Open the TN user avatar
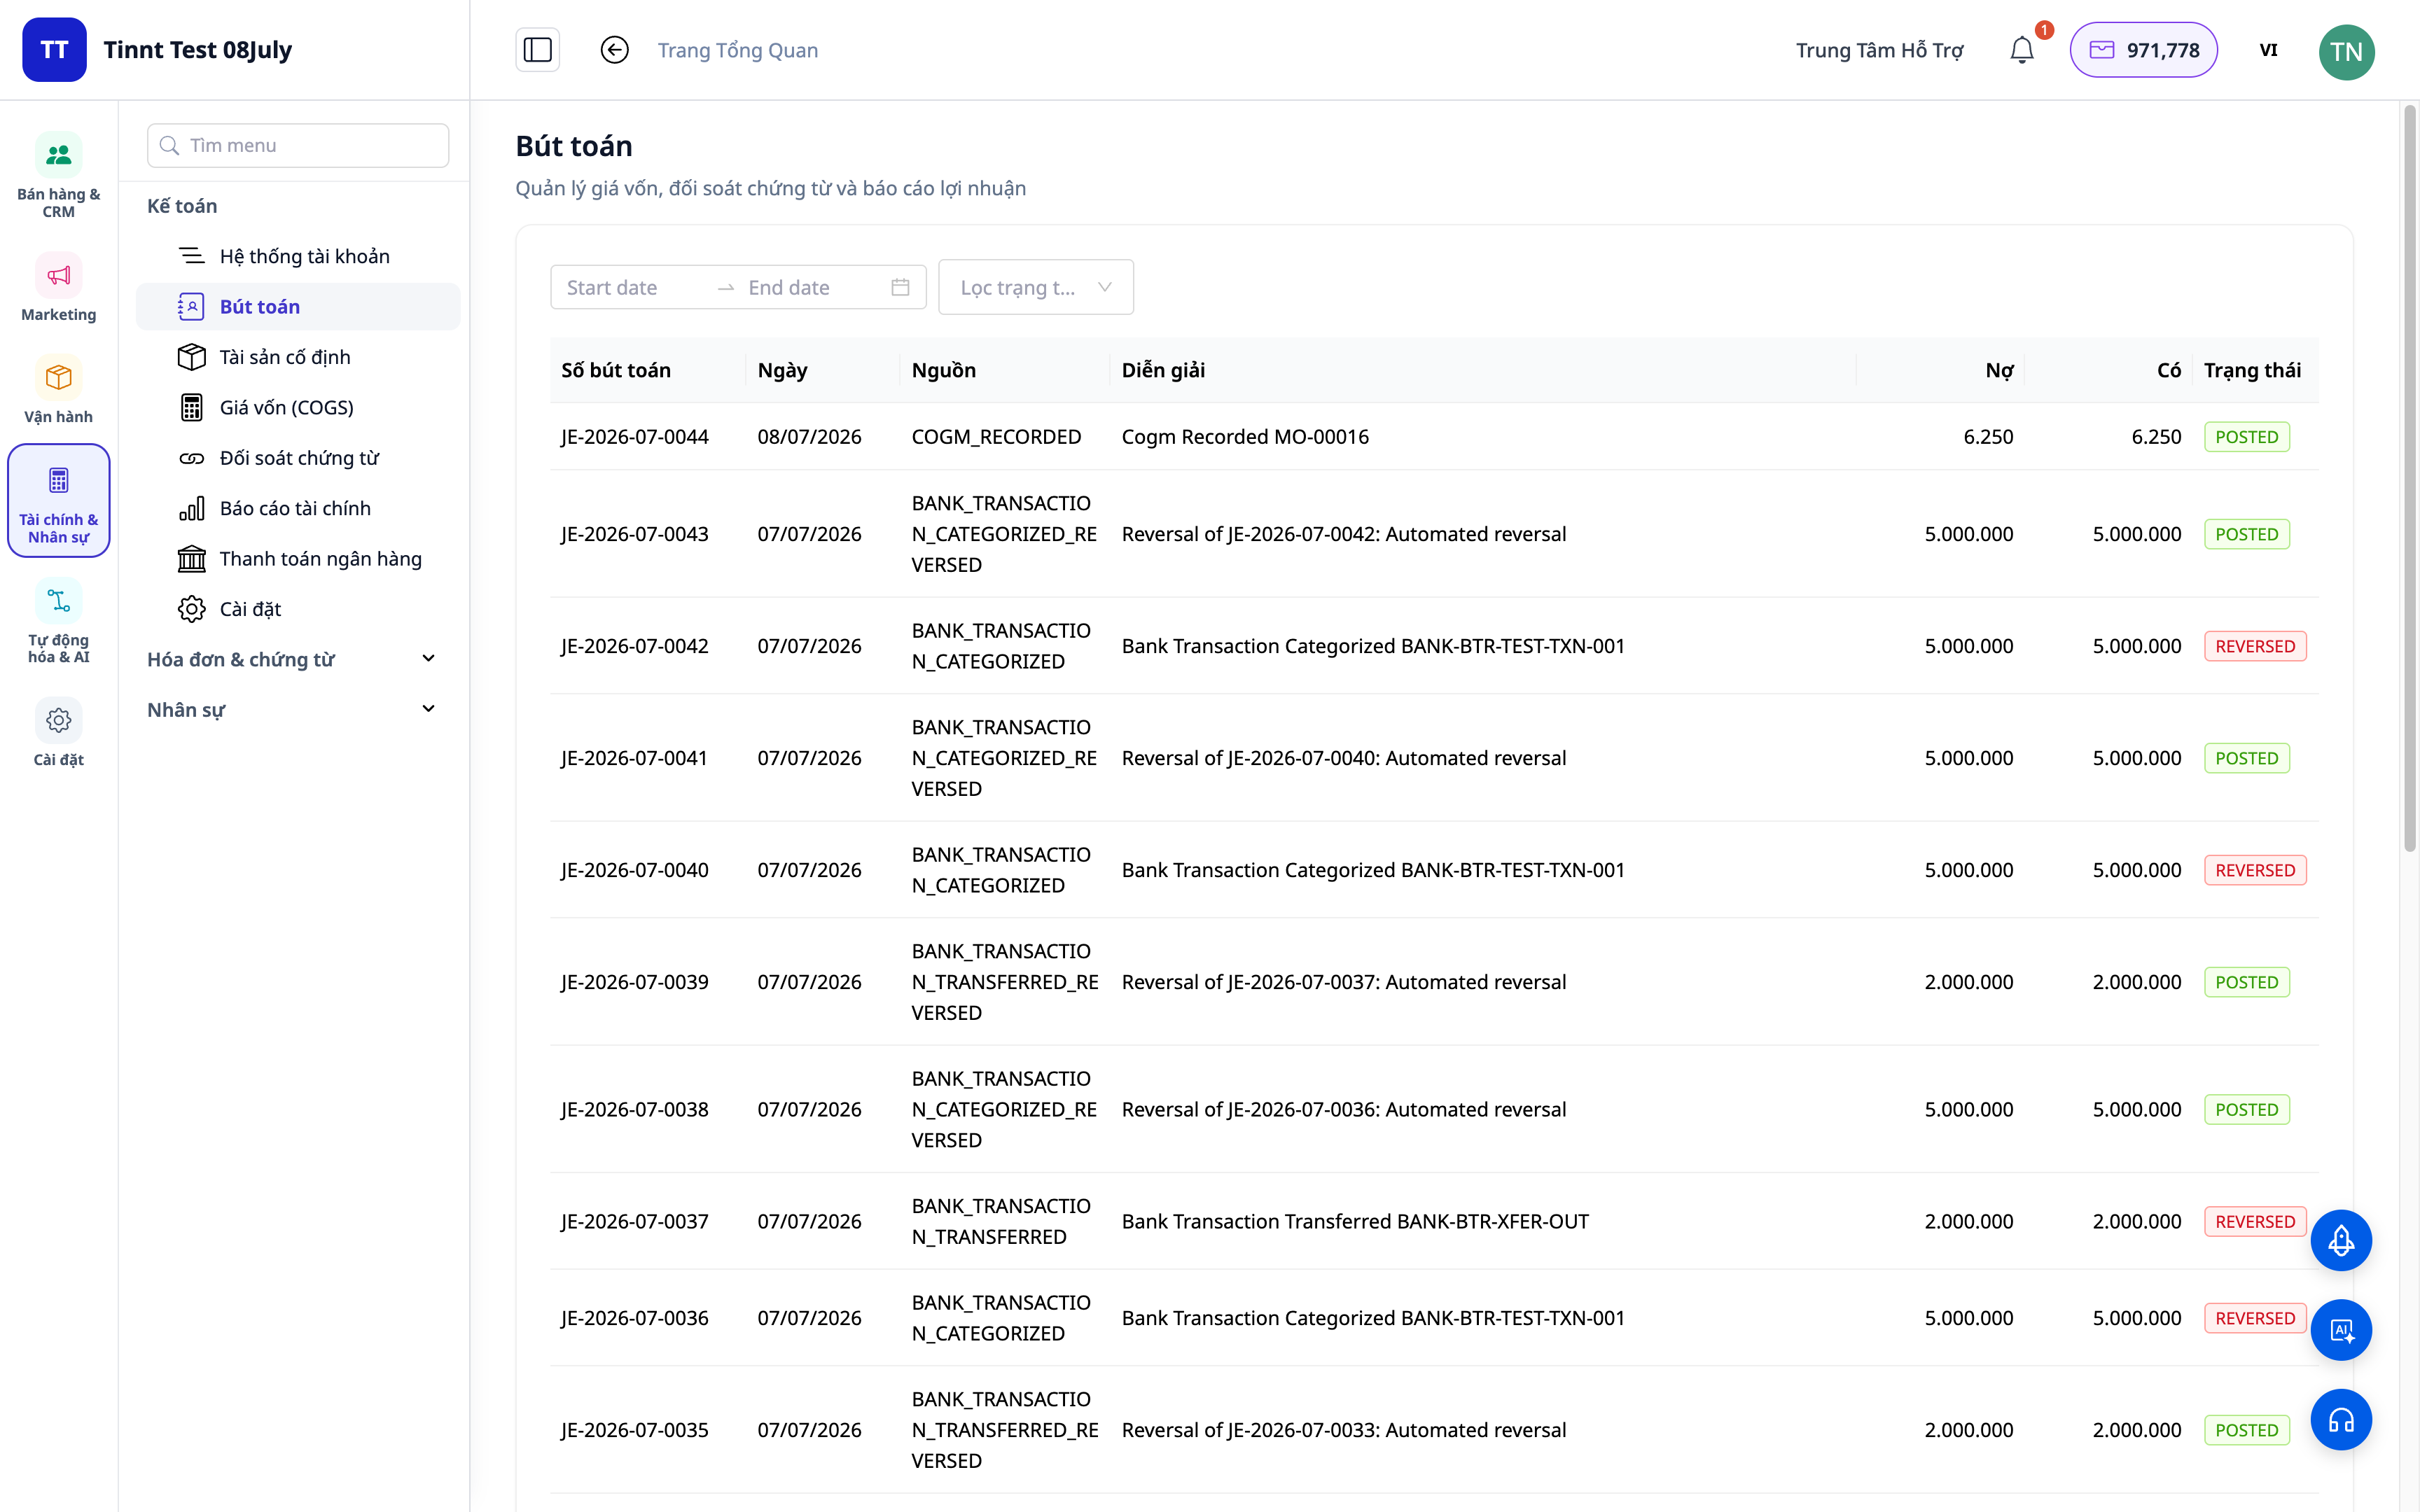This screenshot has width=2420, height=1512. [2346, 51]
